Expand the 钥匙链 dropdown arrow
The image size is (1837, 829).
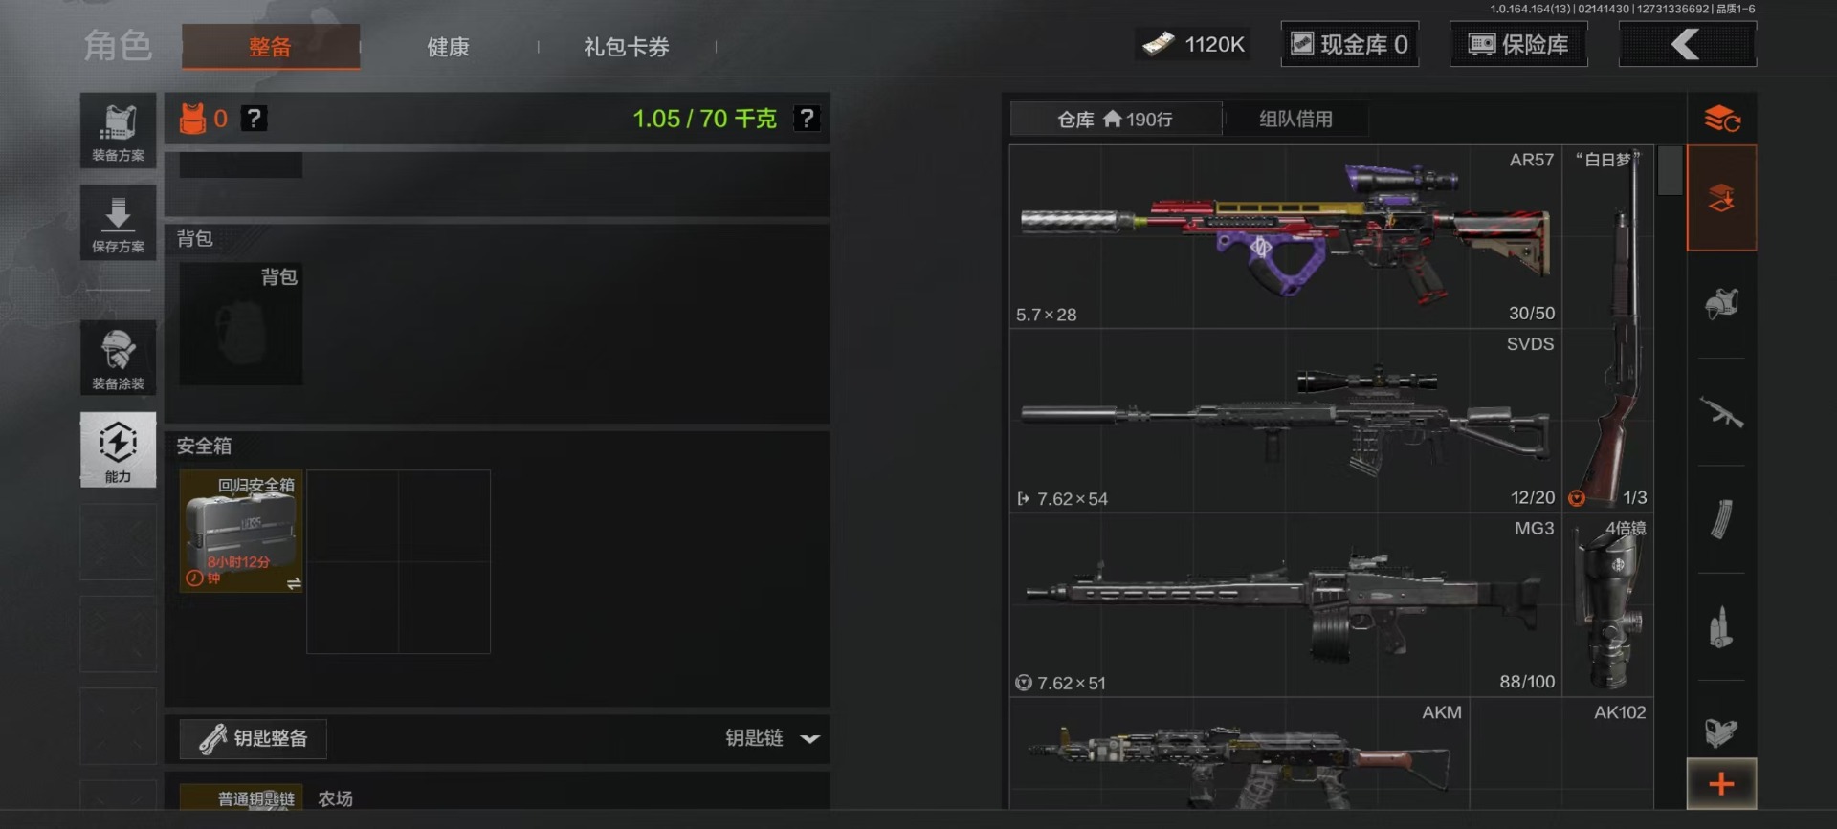click(x=809, y=738)
